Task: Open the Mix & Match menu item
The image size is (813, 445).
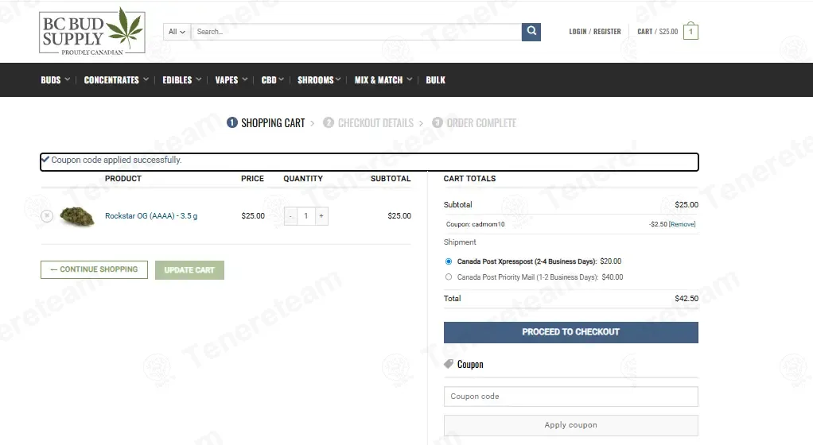Action: click(379, 79)
